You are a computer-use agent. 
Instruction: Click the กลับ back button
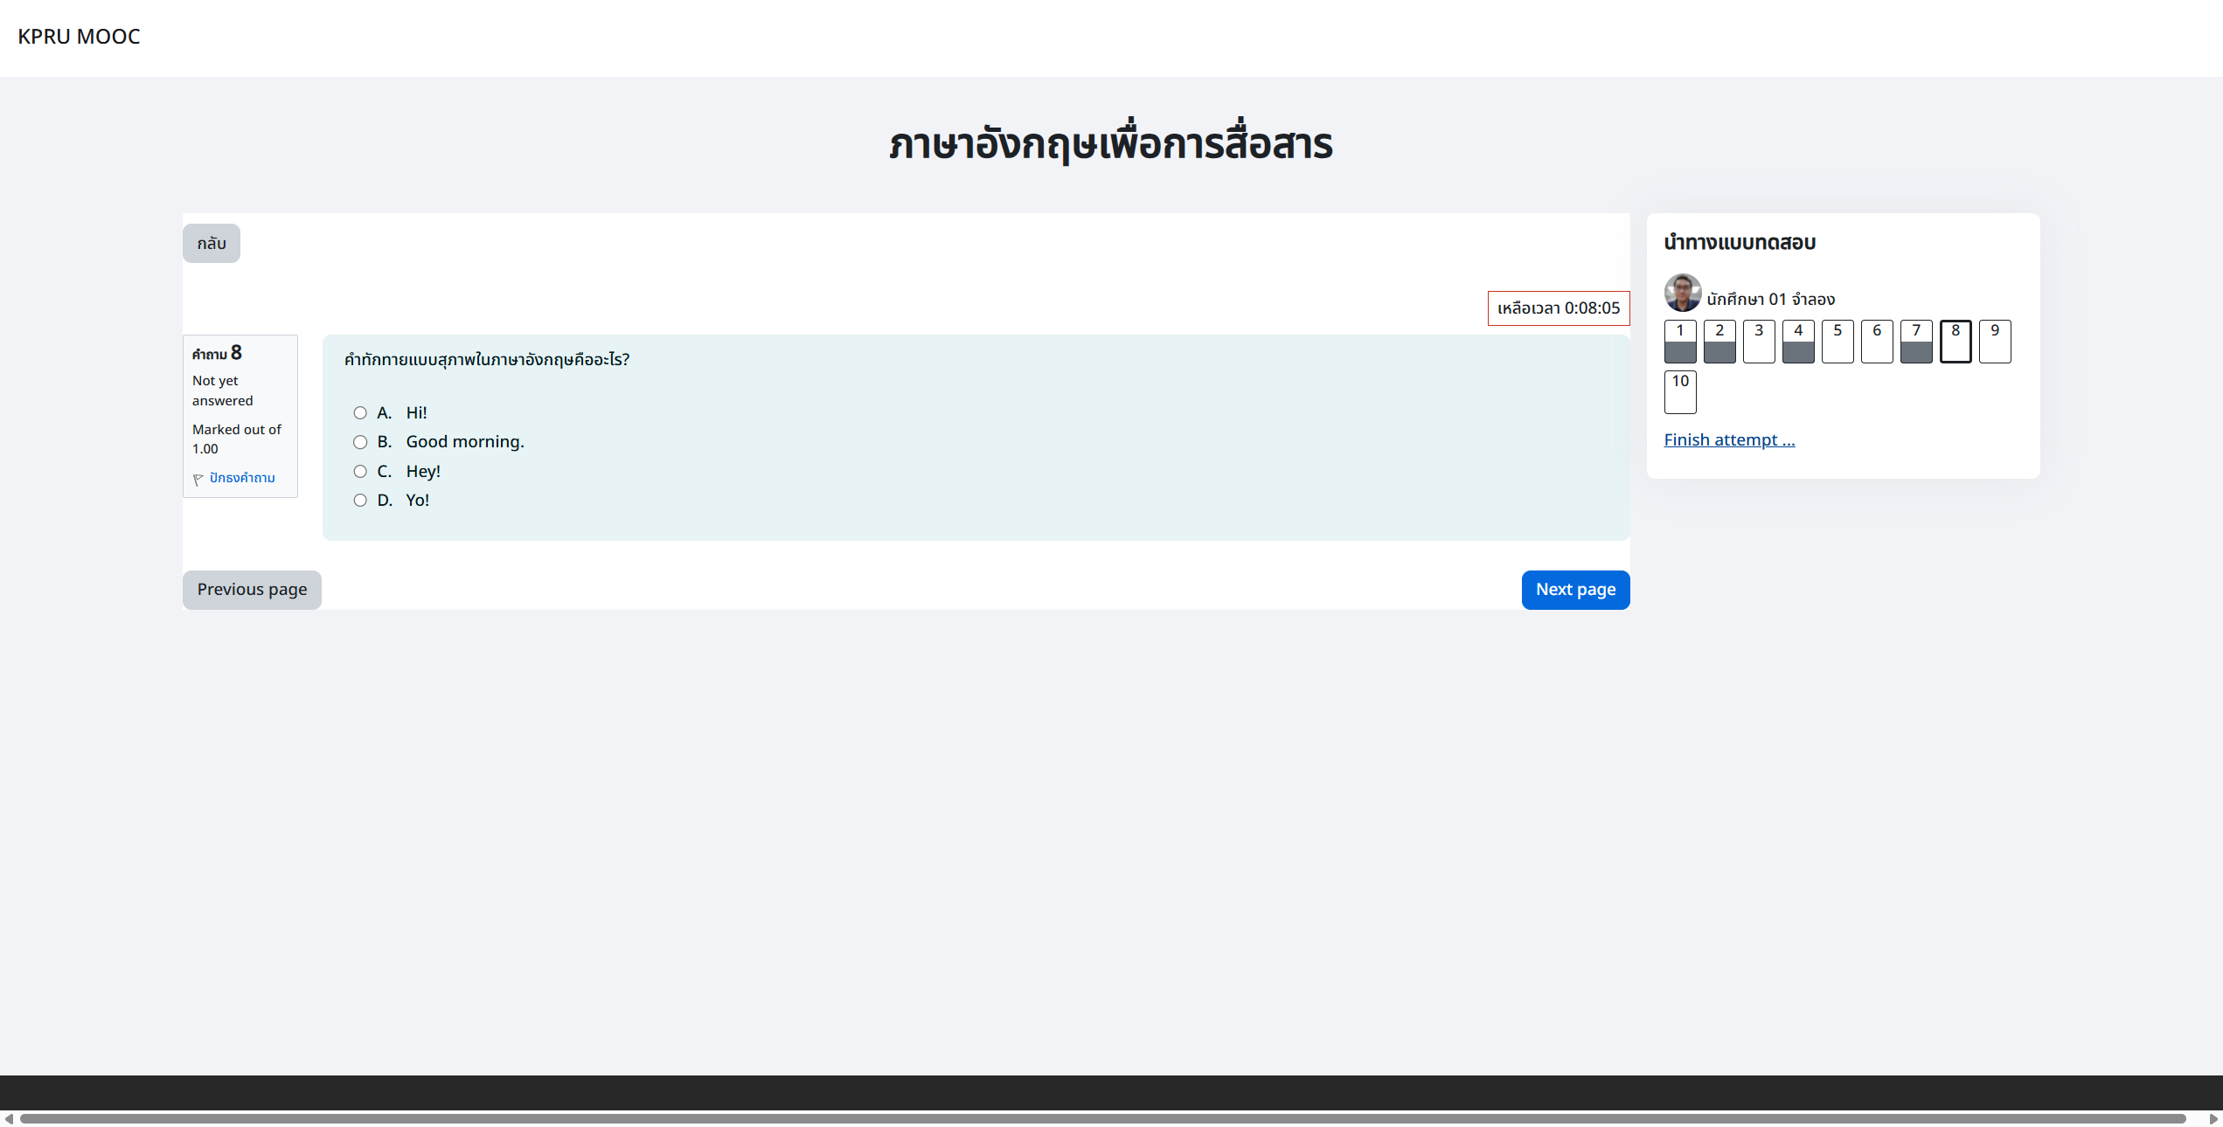point(212,244)
